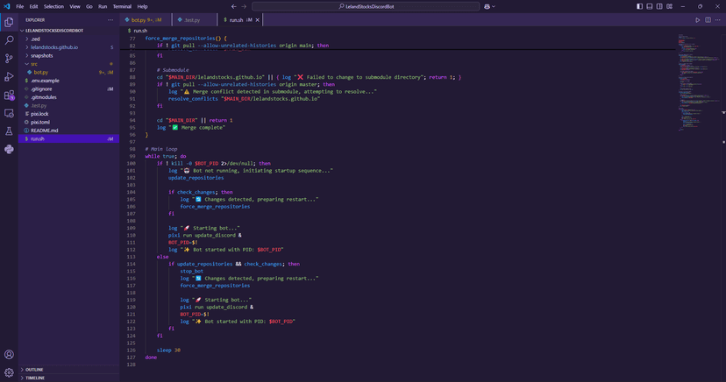
Task: Expand the TIMELINE section
Action: pos(35,378)
